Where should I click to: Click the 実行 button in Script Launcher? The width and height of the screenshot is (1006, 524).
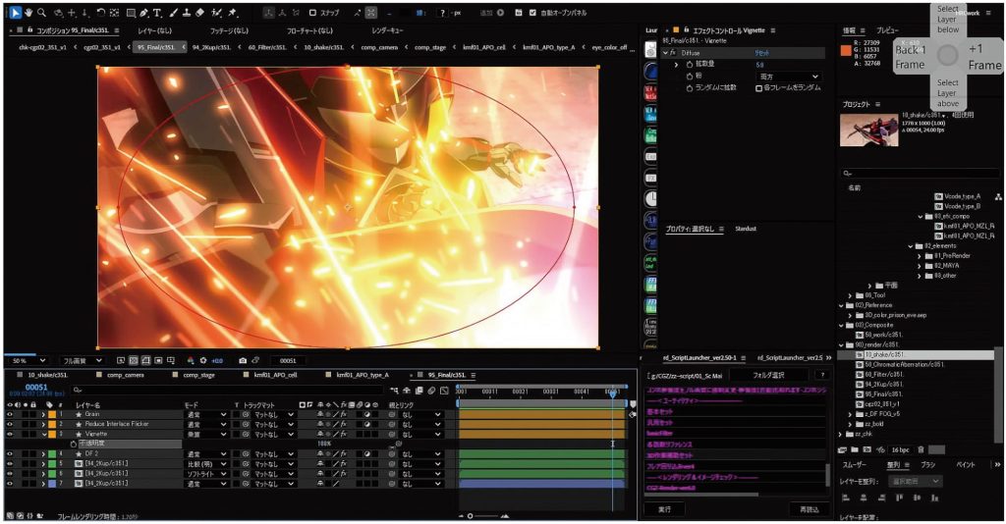pyautogui.click(x=665, y=509)
